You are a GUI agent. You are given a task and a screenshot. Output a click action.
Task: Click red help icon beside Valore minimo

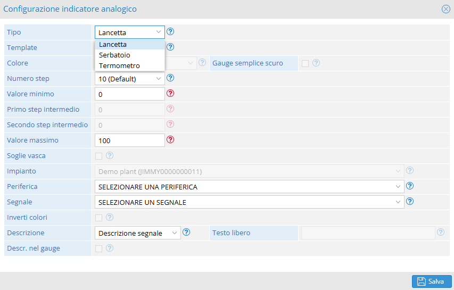coord(170,93)
